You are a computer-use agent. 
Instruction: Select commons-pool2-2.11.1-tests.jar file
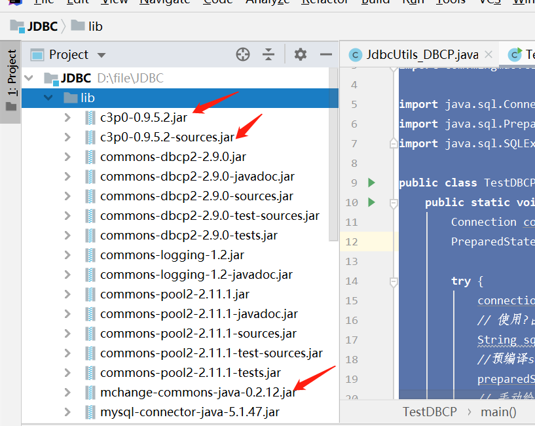tap(191, 373)
